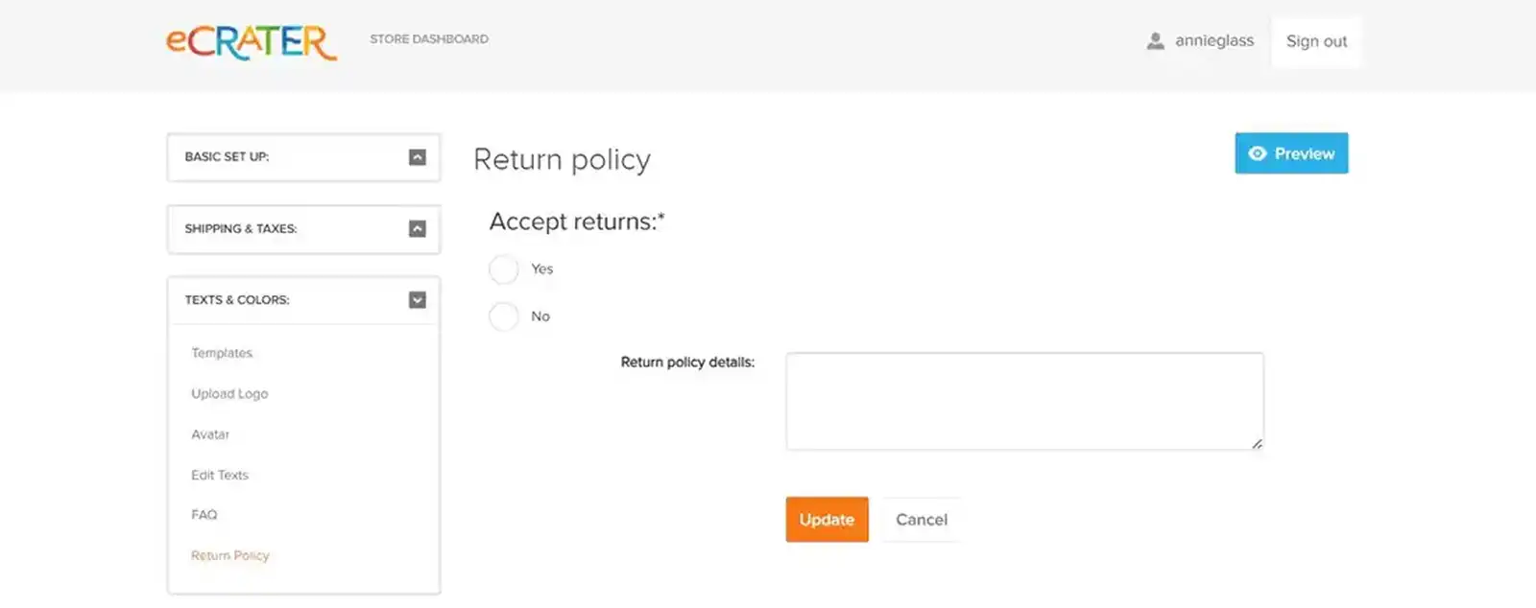Image resolution: width=1536 pixels, height=608 pixels.
Task: Open the Templates page
Action: (222, 353)
